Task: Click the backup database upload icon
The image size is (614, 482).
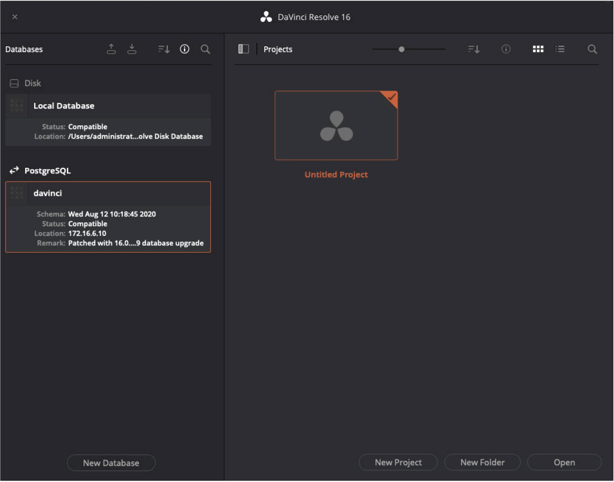Action: pos(111,49)
